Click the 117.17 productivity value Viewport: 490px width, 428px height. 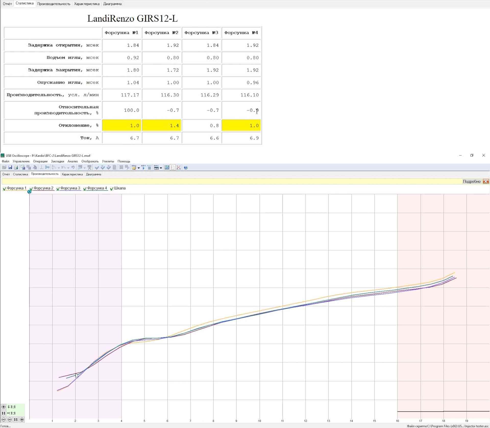[130, 95]
